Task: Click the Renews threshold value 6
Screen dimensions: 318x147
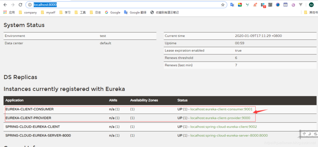Action: point(236,58)
